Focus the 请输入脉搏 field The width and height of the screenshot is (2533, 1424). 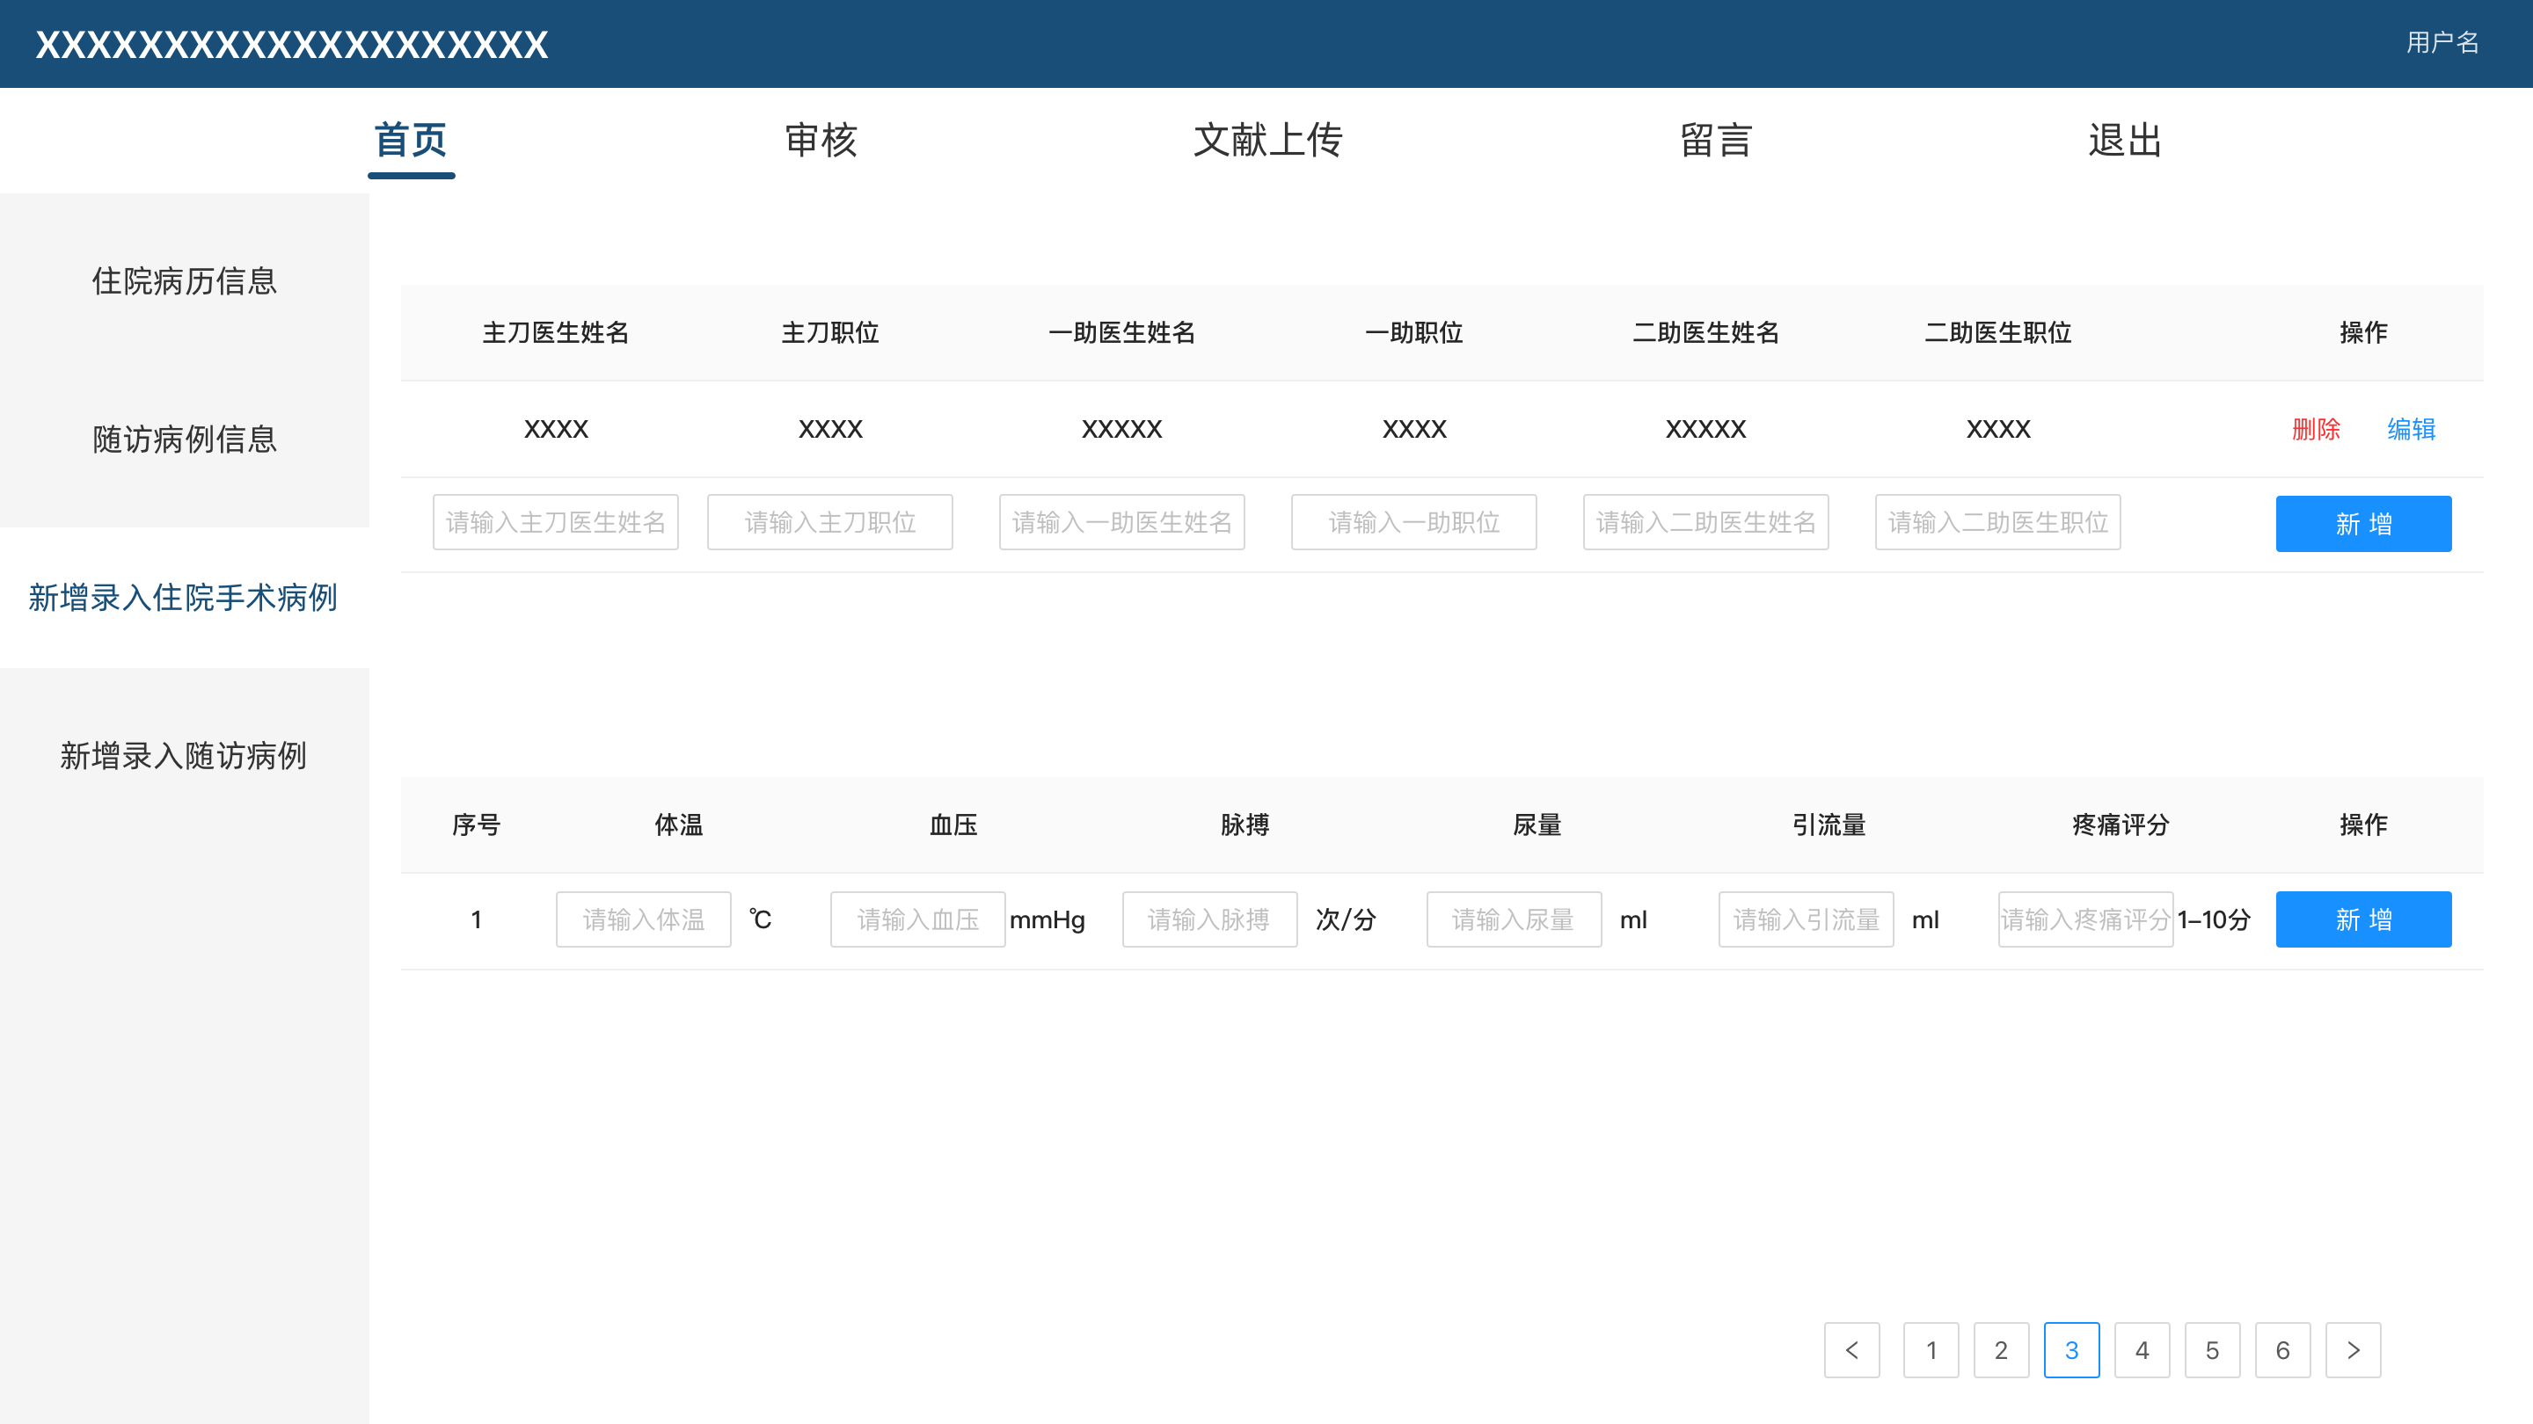pos(1209,919)
